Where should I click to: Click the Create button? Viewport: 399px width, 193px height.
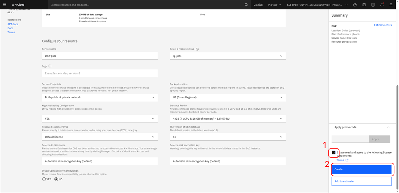click(361, 169)
